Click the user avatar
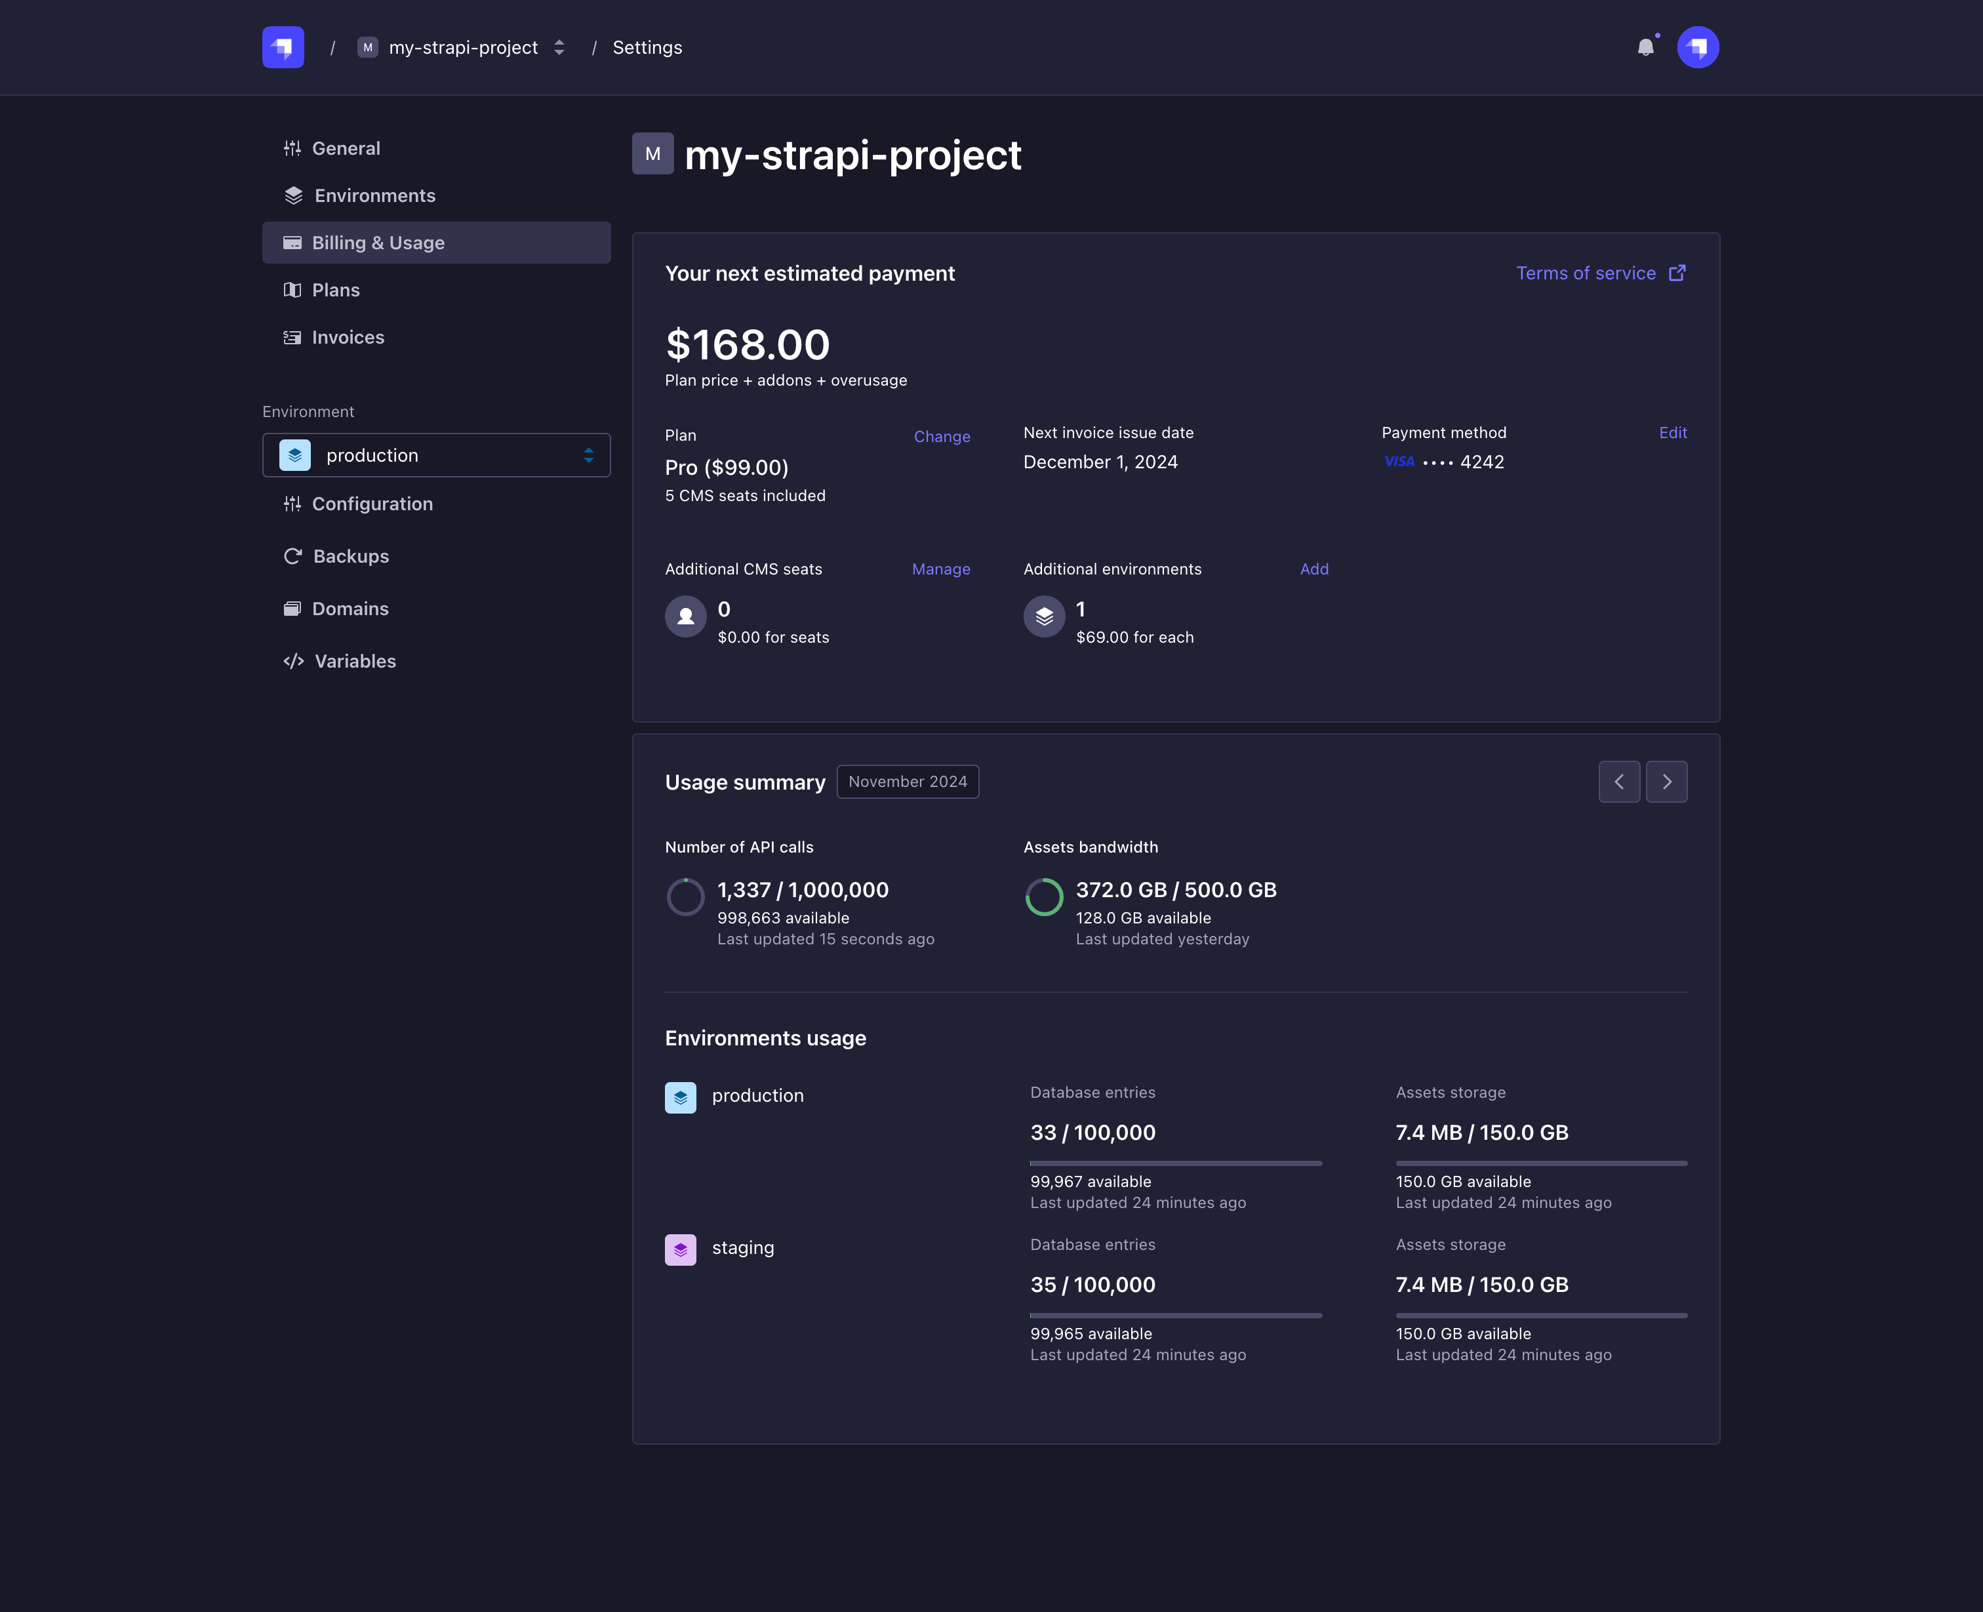Image resolution: width=1983 pixels, height=1612 pixels. click(1697, 47)
